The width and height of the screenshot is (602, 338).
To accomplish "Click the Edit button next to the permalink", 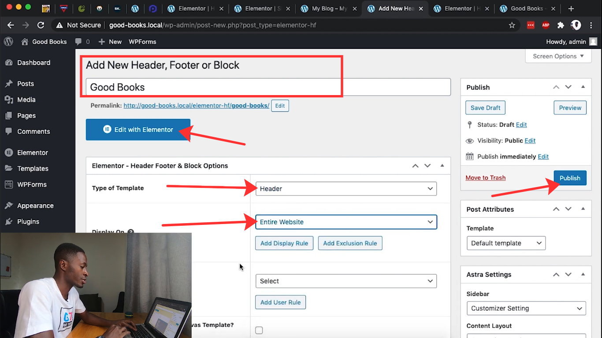I will pyautogui.click(x=280, y=106).
